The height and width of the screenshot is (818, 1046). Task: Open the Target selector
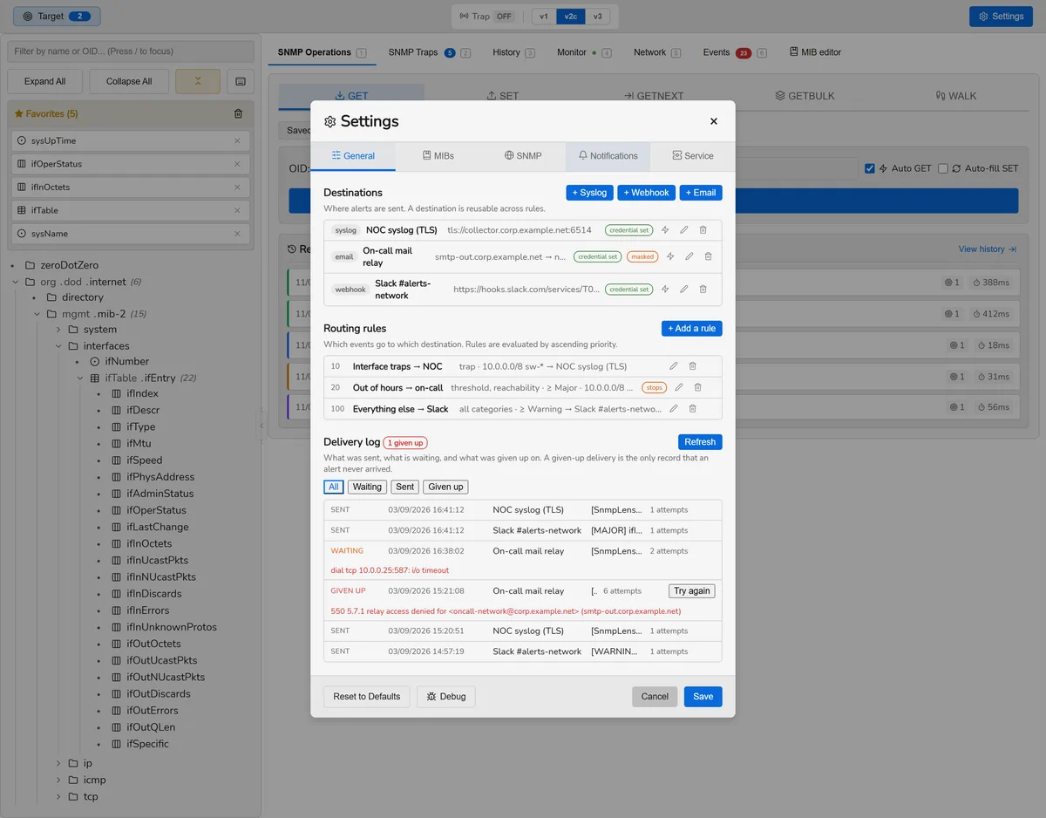tap(57, 16)
